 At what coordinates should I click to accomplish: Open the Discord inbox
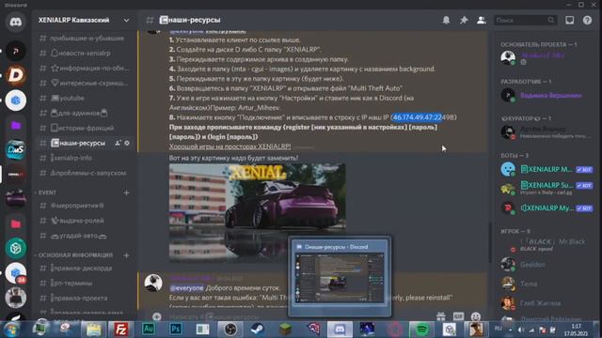coord(569,20)
